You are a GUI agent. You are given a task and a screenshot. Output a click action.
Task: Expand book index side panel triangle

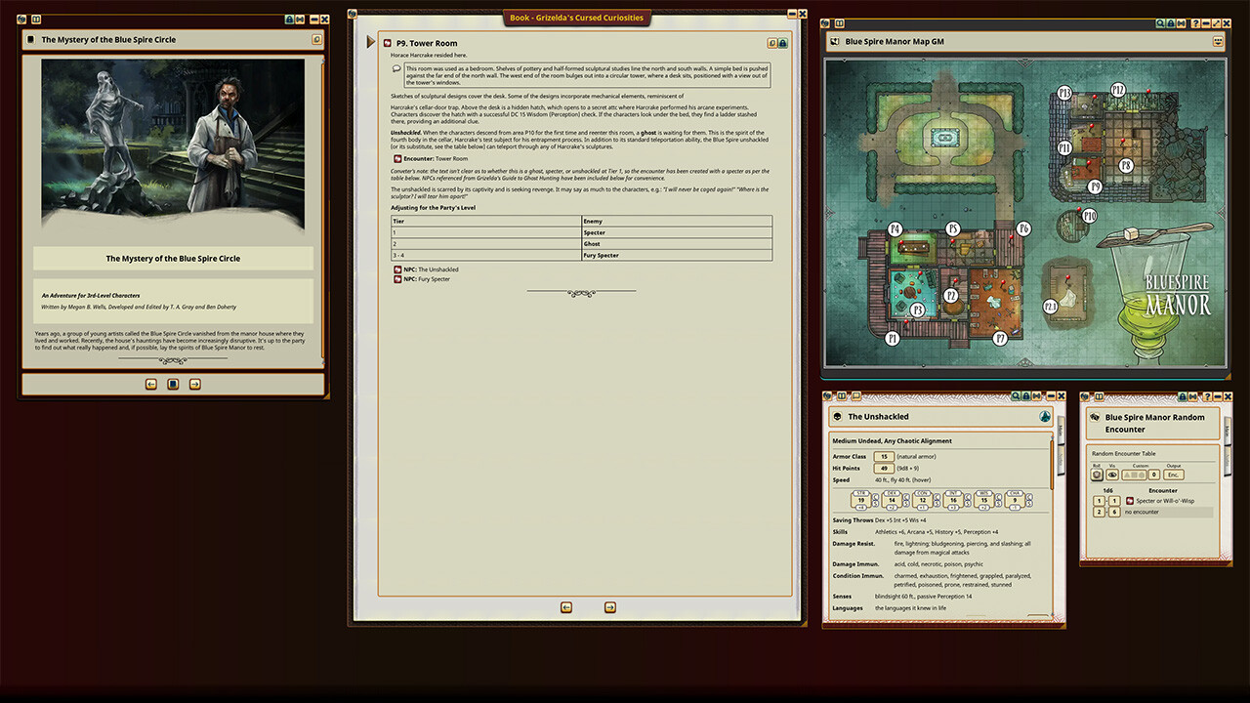[371, 42]
